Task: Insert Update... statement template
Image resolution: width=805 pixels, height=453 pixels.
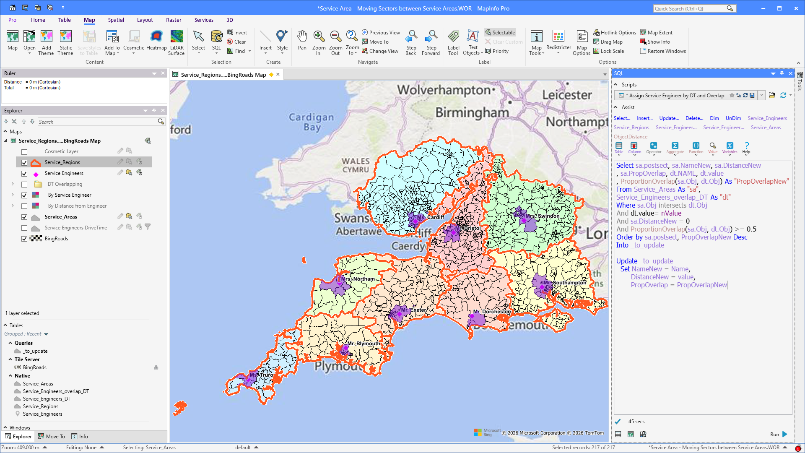Action: pos(669,118)
